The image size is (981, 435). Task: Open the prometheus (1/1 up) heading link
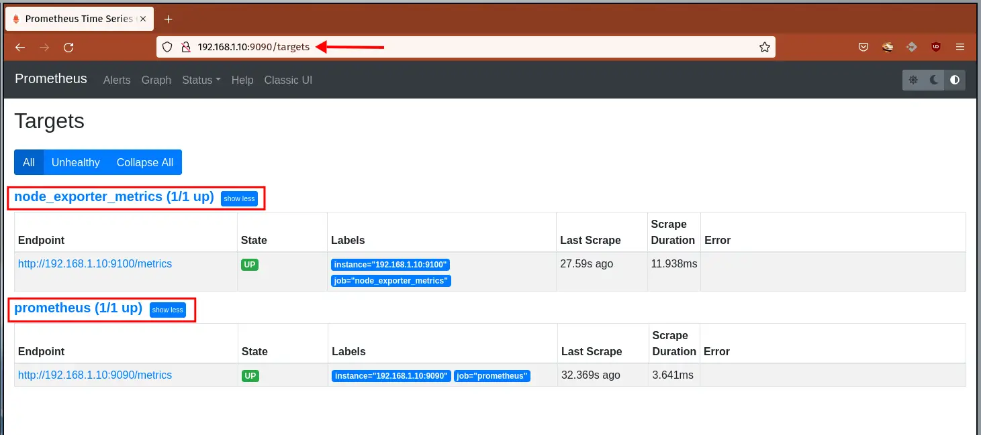(78, 308)
